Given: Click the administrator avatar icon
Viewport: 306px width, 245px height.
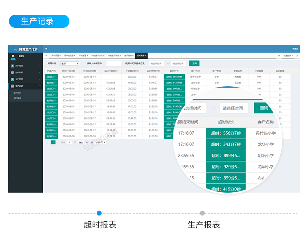Looking at the screenshot, I should coord(13,57).
